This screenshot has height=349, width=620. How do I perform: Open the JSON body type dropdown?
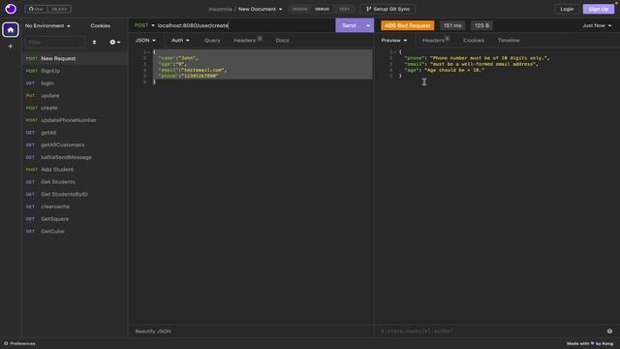pos(145,41)
